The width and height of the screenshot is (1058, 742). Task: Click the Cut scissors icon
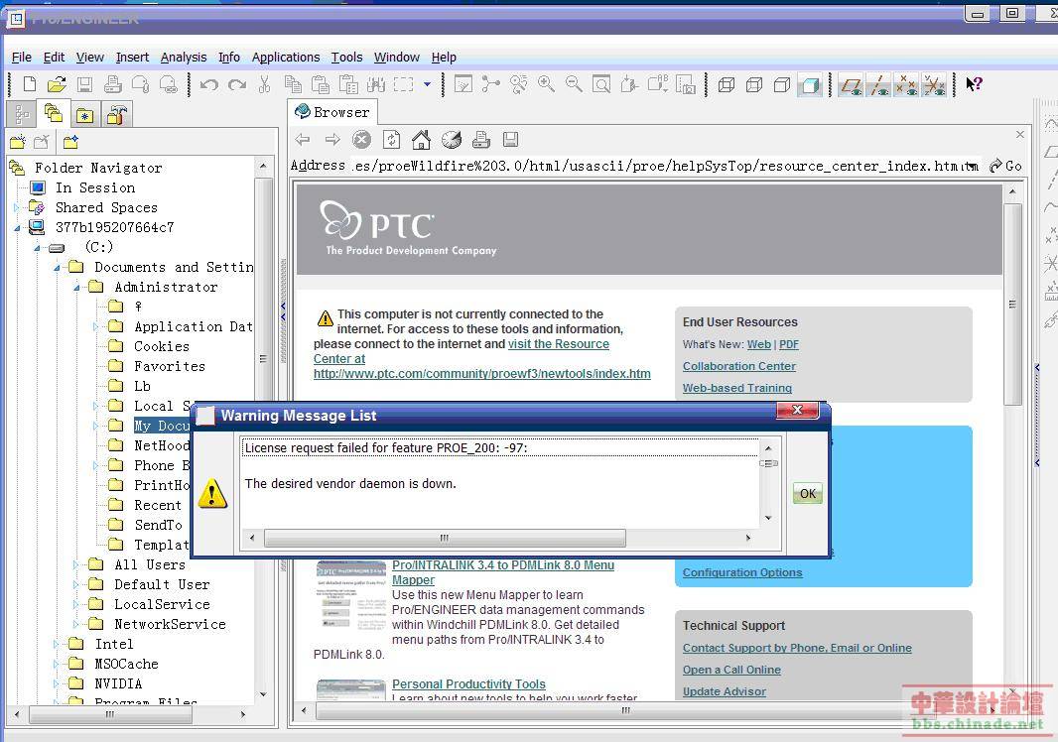(264, 84)
